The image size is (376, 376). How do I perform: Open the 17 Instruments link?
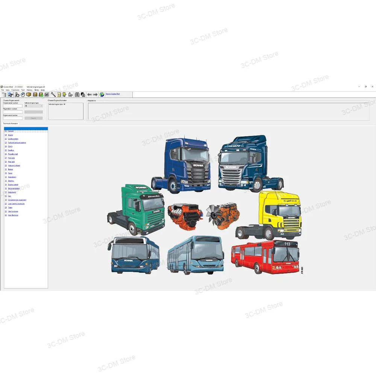(x=11, y=192)
